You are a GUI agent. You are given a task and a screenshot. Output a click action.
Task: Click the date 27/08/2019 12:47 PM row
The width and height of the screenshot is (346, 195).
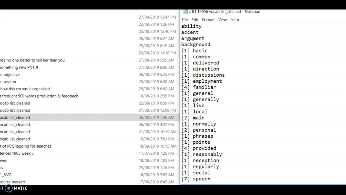click(157, 17)
